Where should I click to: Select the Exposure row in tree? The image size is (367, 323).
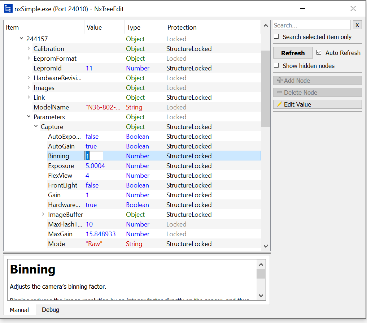click(x=61, y=166)
